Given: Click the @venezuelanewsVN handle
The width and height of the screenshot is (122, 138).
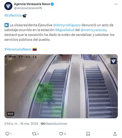Looking at the screenshot, I should pos(28,8).
